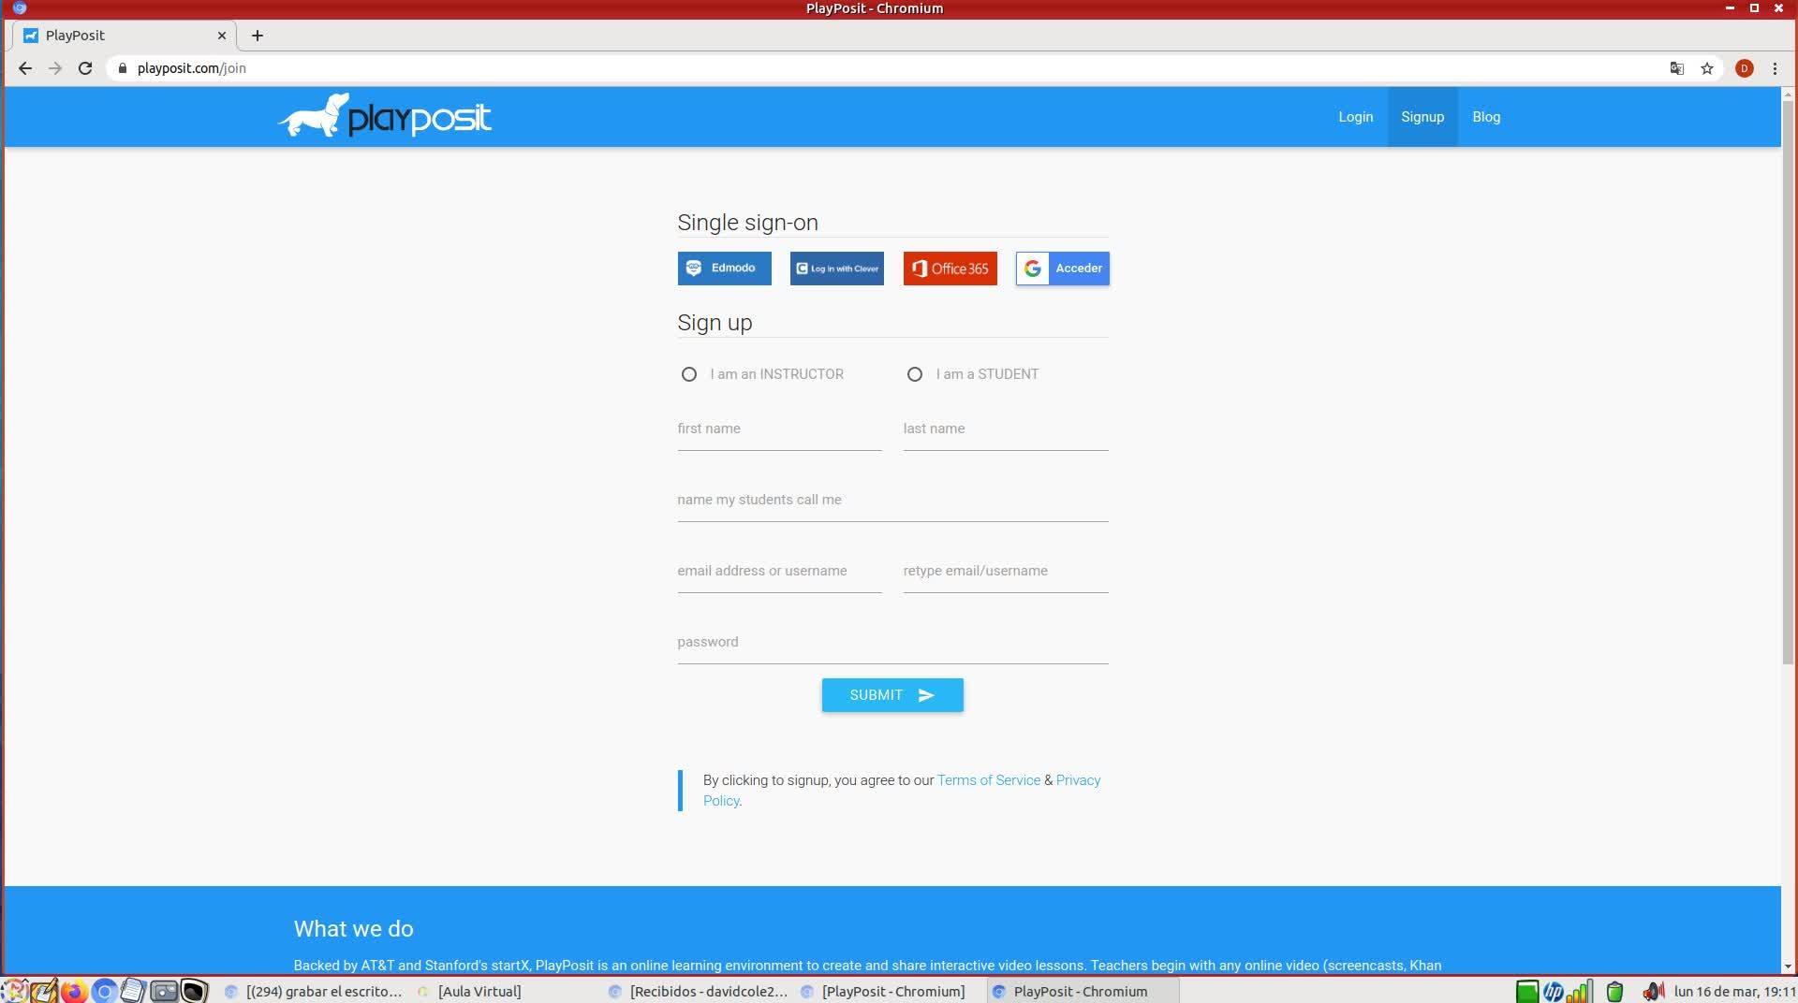
Task: Open the Signup nav item
Action: click(1422, 117)
